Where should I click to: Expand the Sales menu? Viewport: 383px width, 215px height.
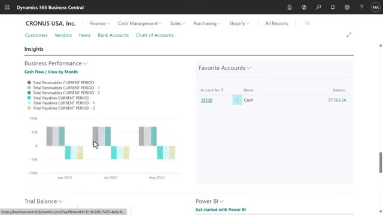click(178, 23)
